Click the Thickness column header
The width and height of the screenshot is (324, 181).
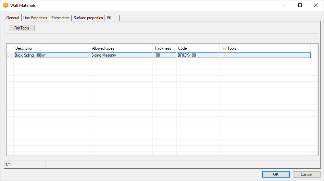click(x=164, y=48)
